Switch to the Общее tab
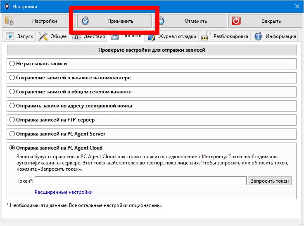This screenshot has height=226, width=304. tap(53, 36)
